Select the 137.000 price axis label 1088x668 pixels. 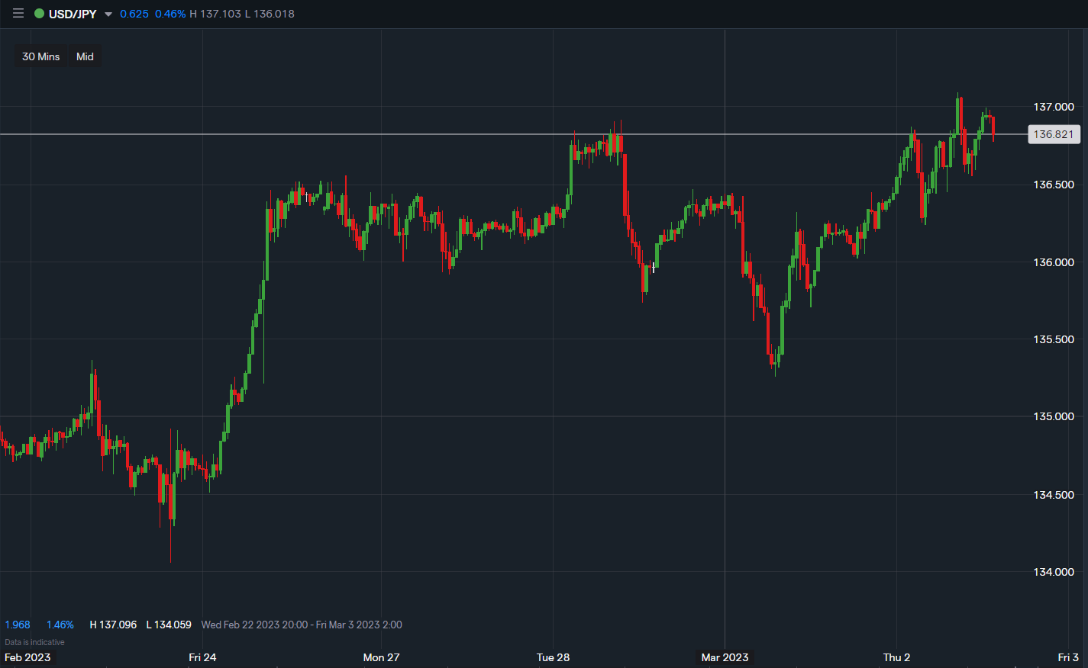[1054, 107]
